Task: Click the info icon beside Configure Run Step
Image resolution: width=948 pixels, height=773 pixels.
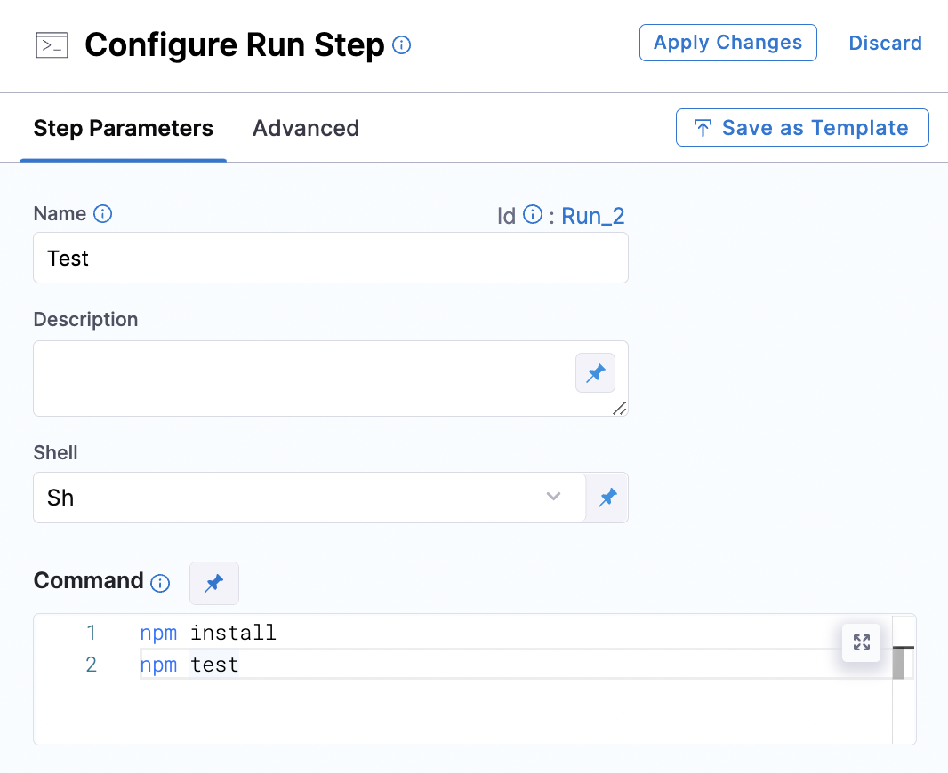Action: click(x=401, y=44)
